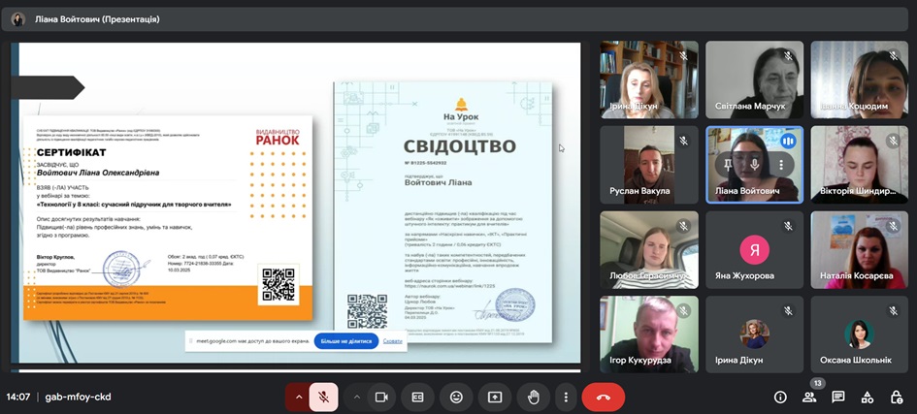This screenshot has width=917, height=414.
Task: Select Ірина Дікун video tile
Action: click(649, 80)
